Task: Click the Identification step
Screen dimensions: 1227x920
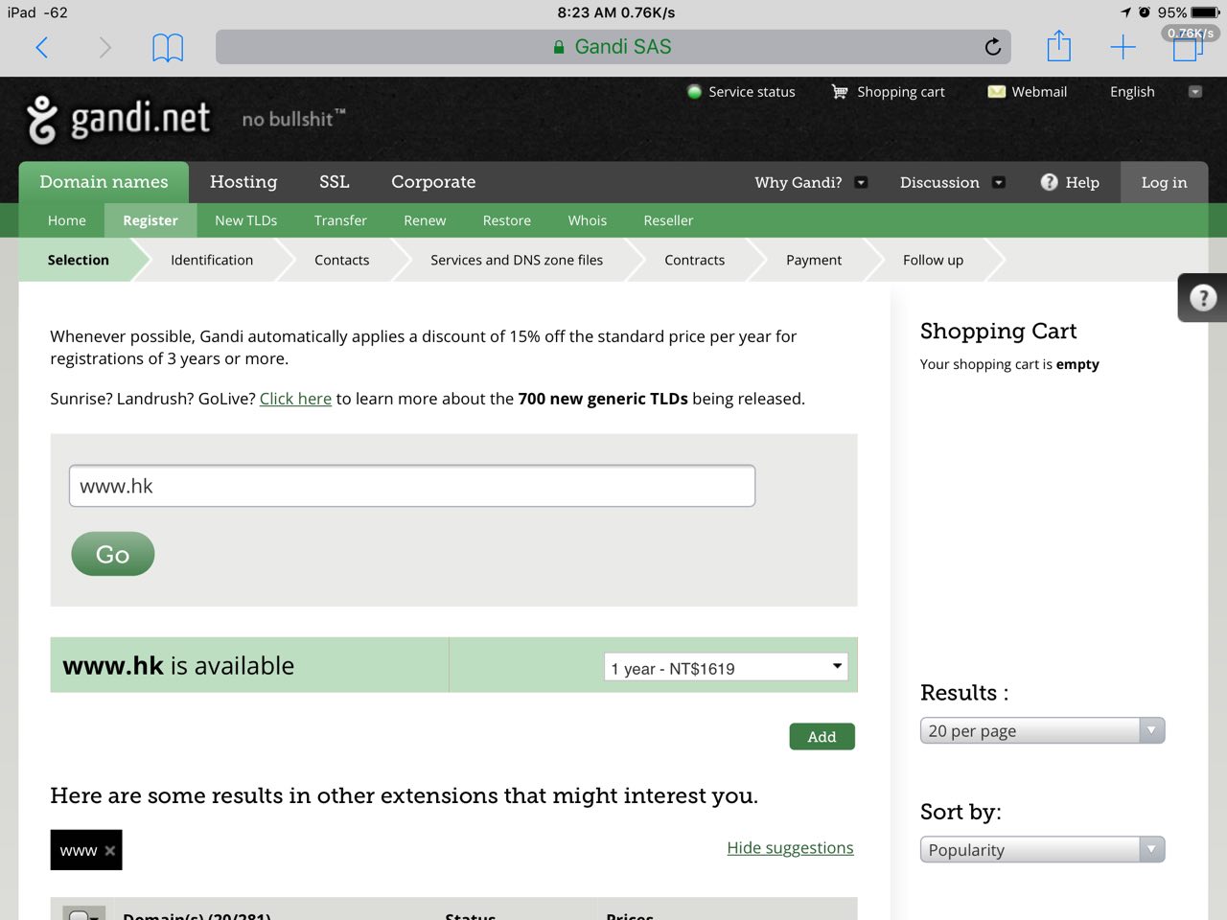Action: [x=212, y=260]
